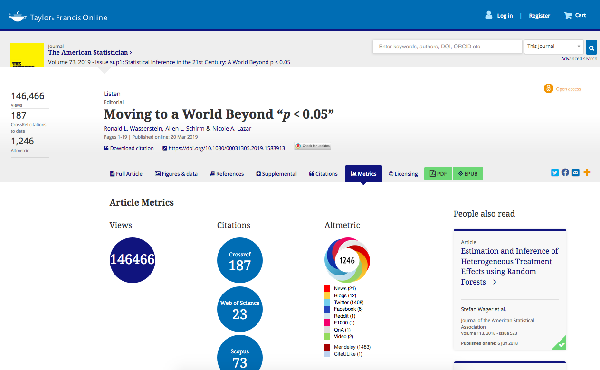Click the Taylor & Francis Online logo
Image resolution: width=600 pixels, height=370 pixels.
(x=58, y=17)
